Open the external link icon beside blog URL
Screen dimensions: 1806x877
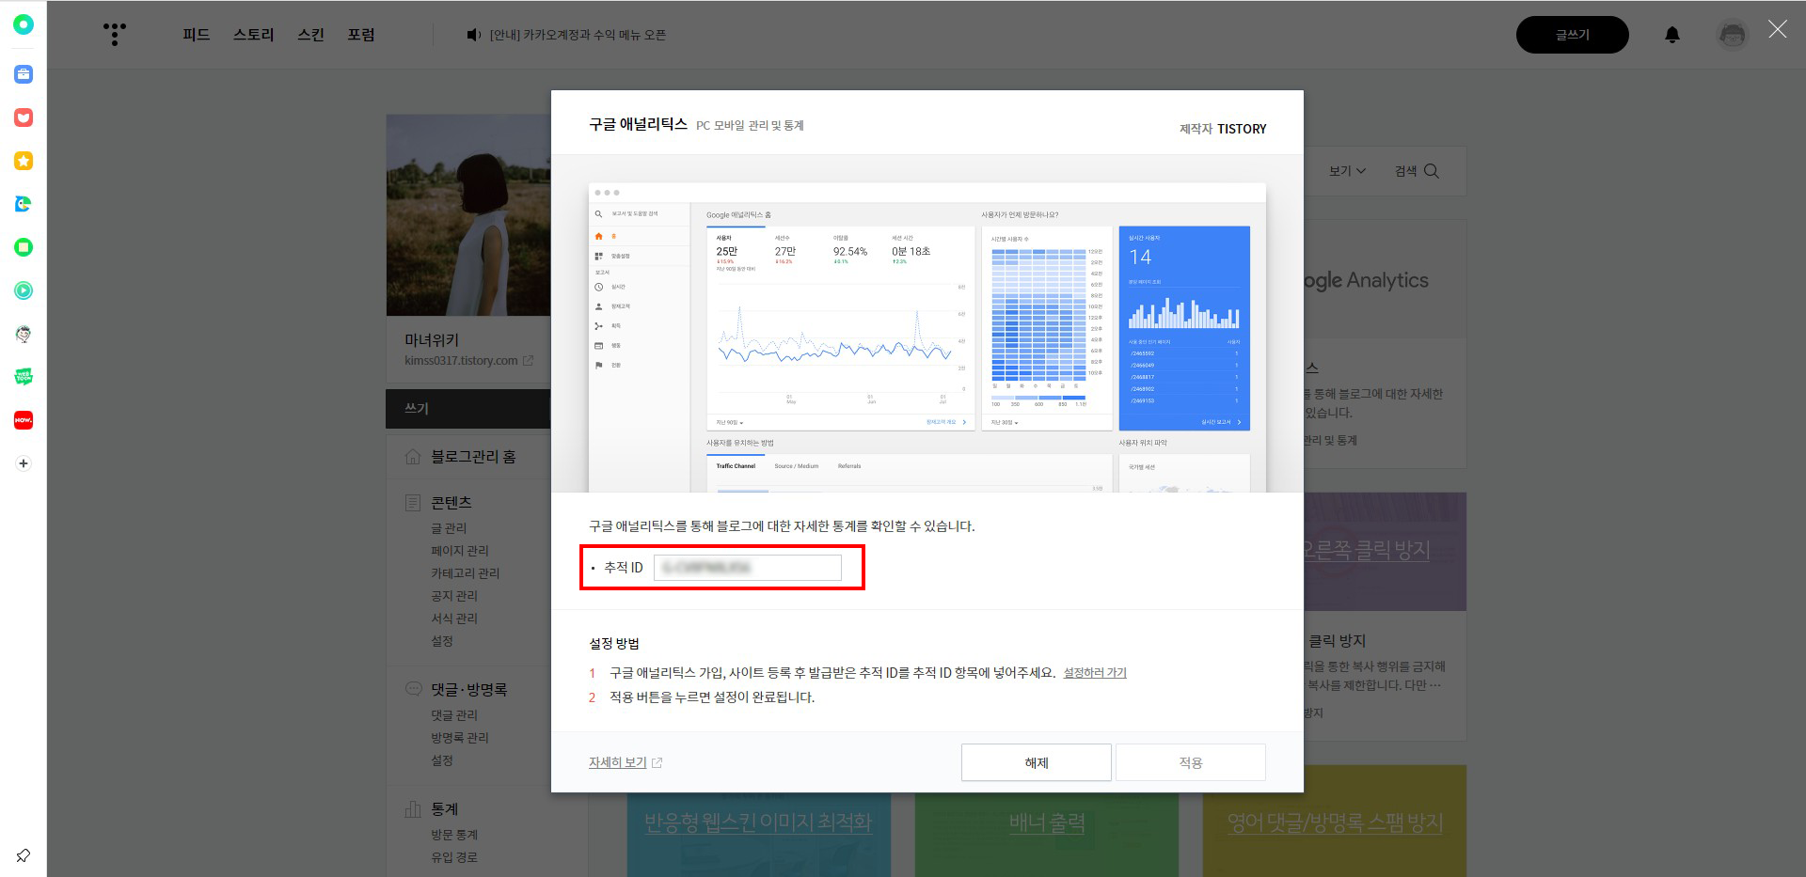(529, 361)
